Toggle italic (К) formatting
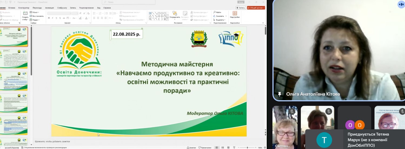The height and width of the screenshot is (149, 405). point(52,18)
